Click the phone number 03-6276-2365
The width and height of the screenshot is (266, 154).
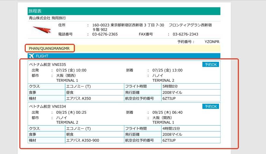[105, 34]
